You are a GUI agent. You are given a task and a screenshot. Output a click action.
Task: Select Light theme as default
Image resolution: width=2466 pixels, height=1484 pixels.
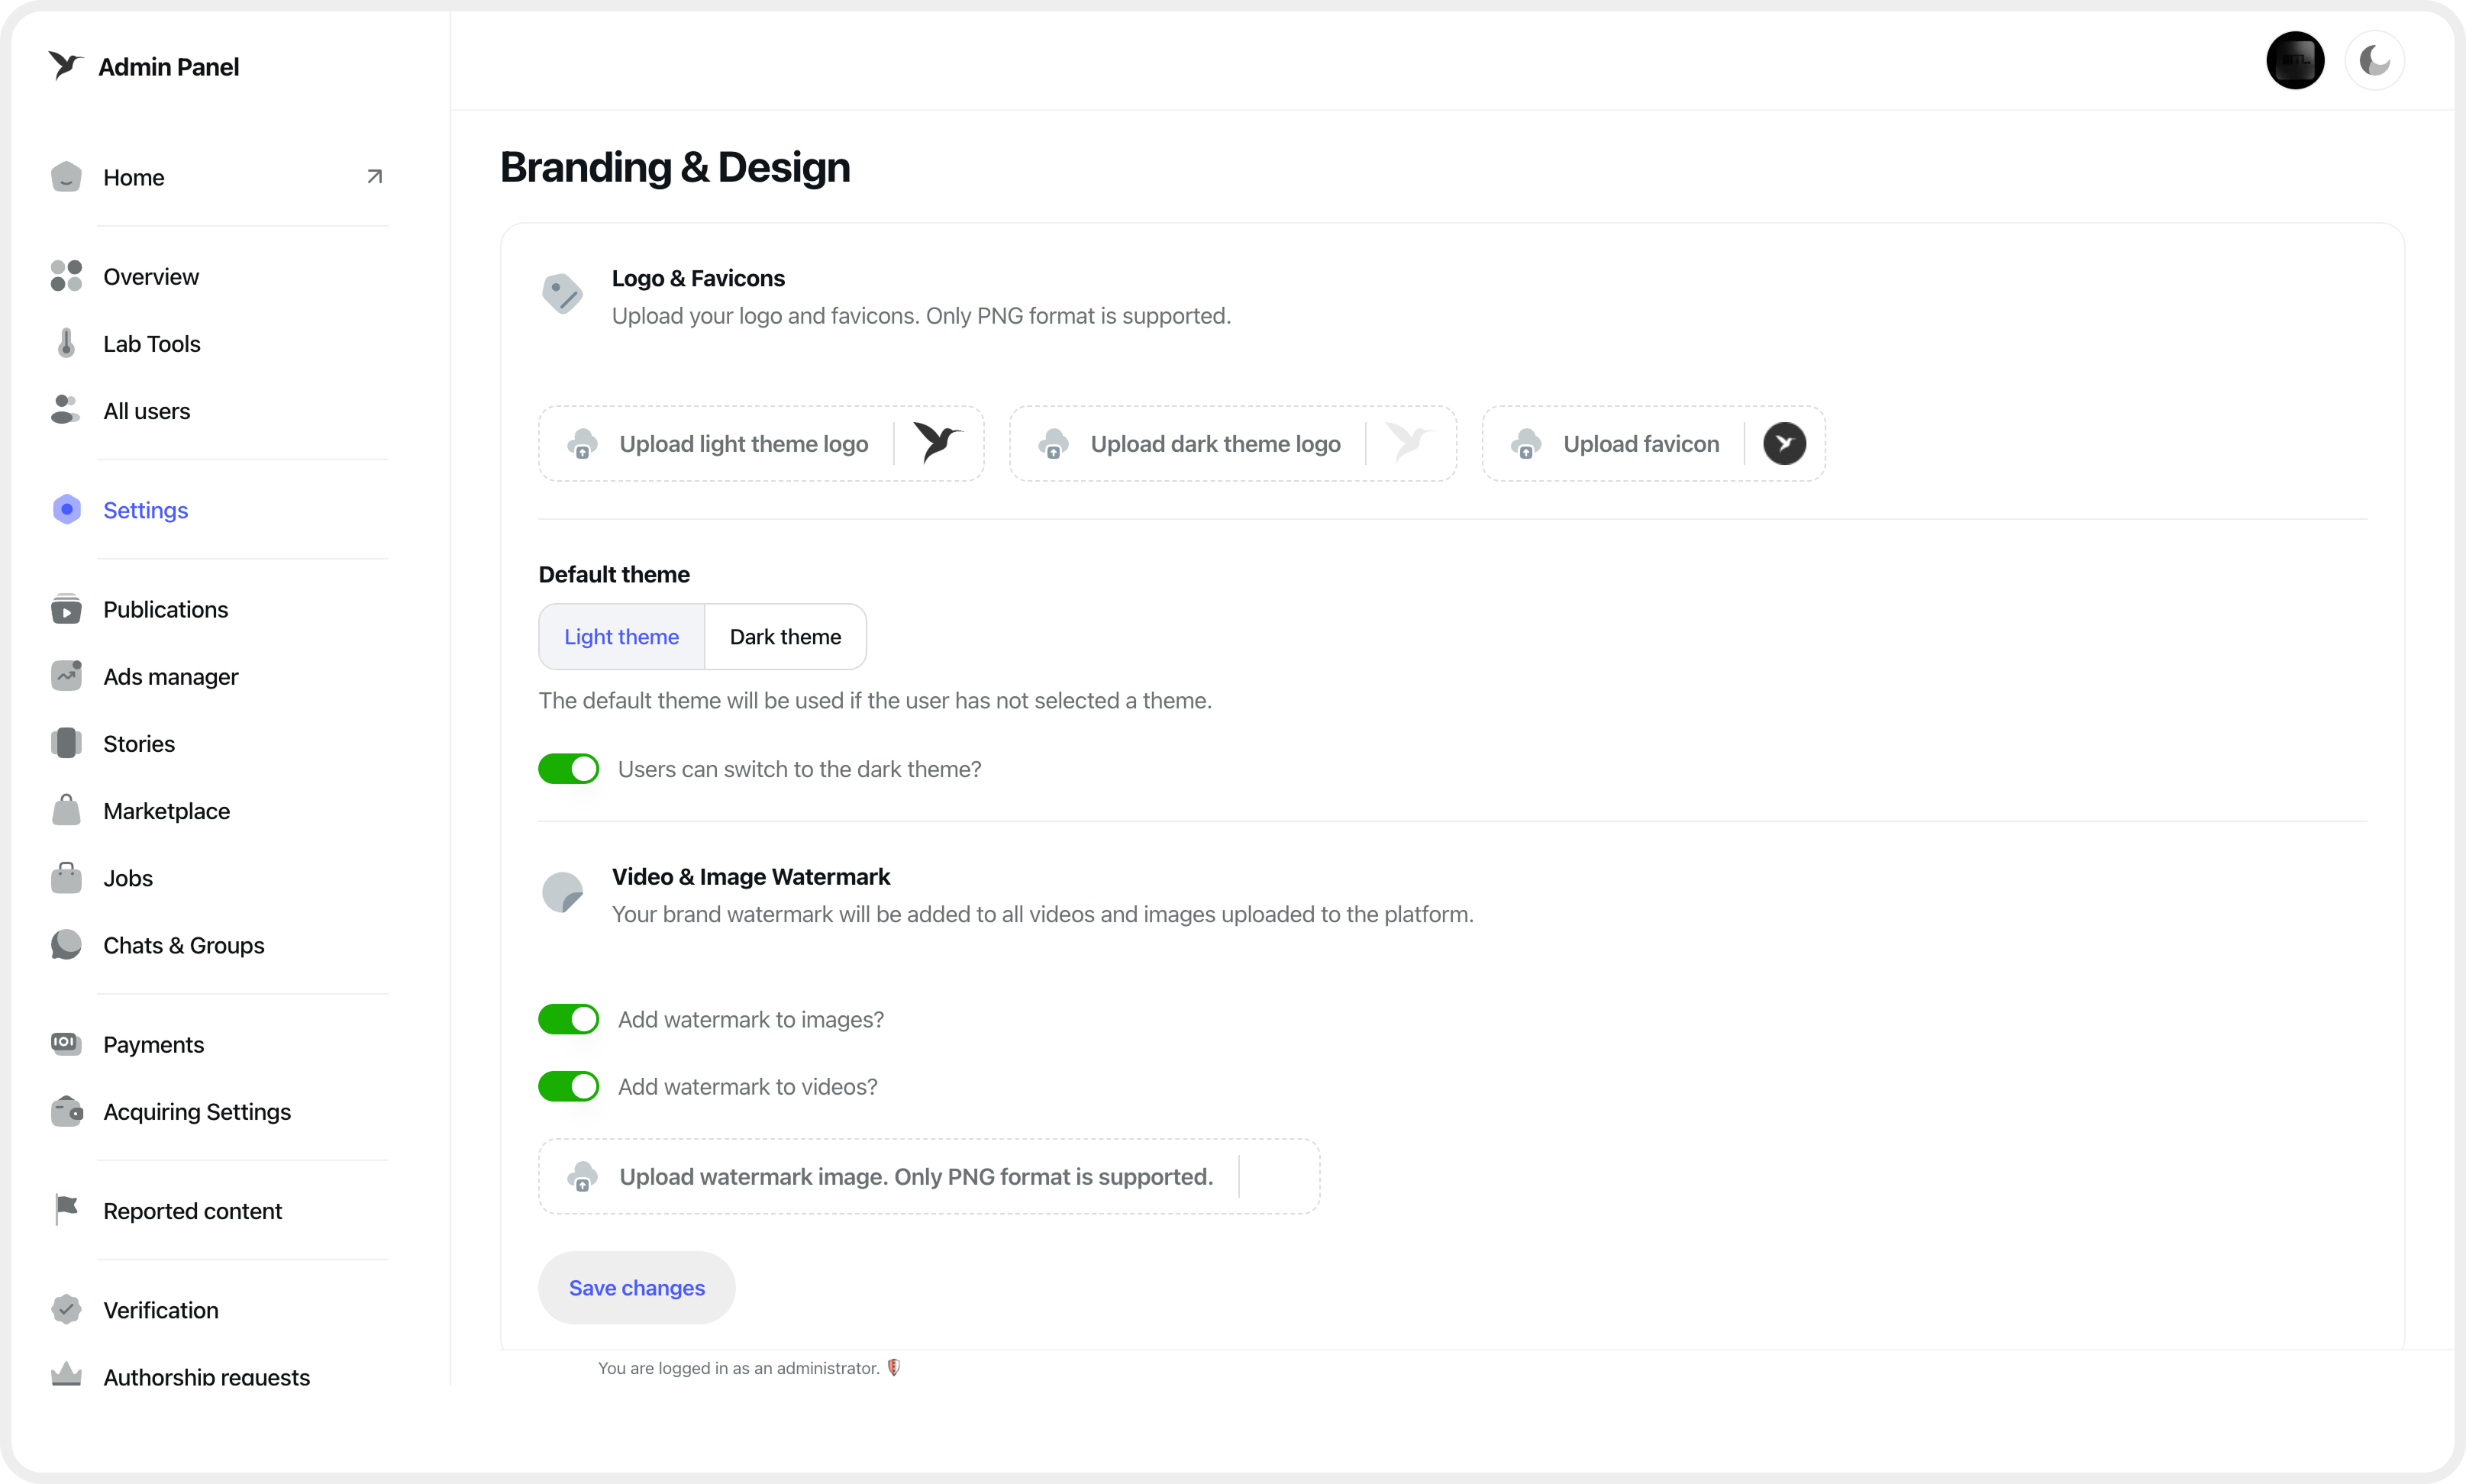(x=622, y=637)
